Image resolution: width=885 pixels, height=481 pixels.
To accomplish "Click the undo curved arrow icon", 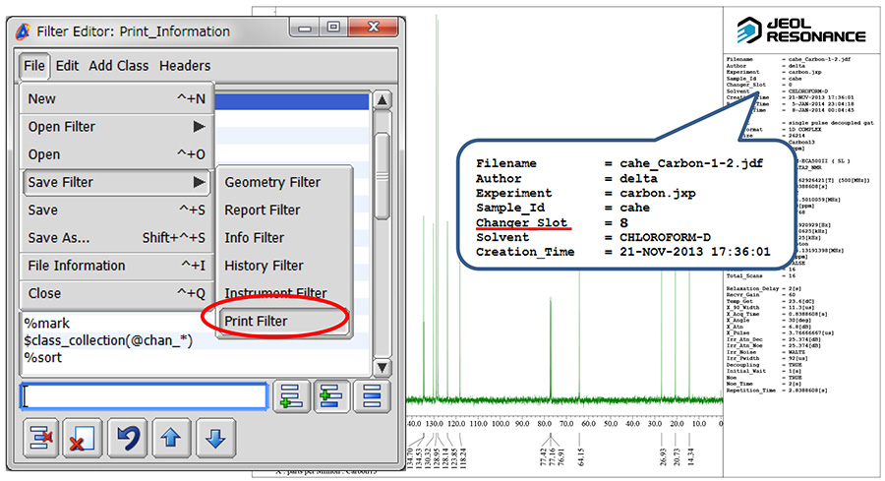I will click(128, 438).
